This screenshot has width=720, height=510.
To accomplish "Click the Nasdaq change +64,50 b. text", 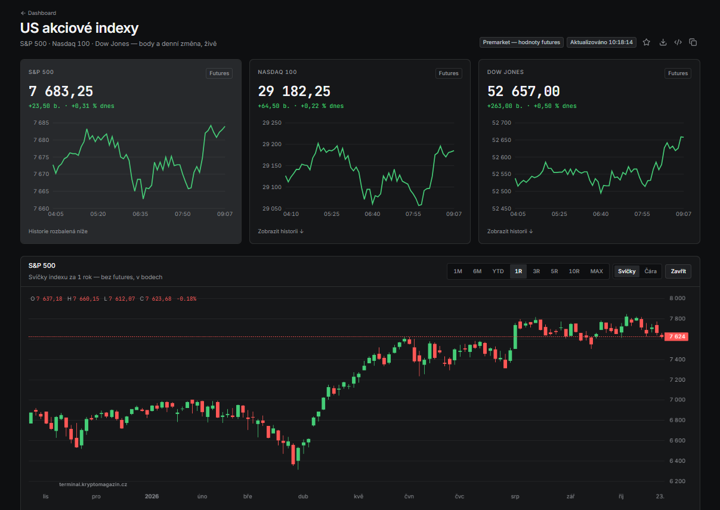I will 275,106.
